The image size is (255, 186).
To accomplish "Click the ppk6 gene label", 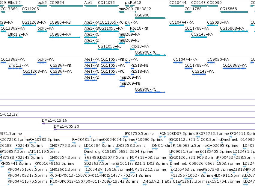I will pos(42,3).
